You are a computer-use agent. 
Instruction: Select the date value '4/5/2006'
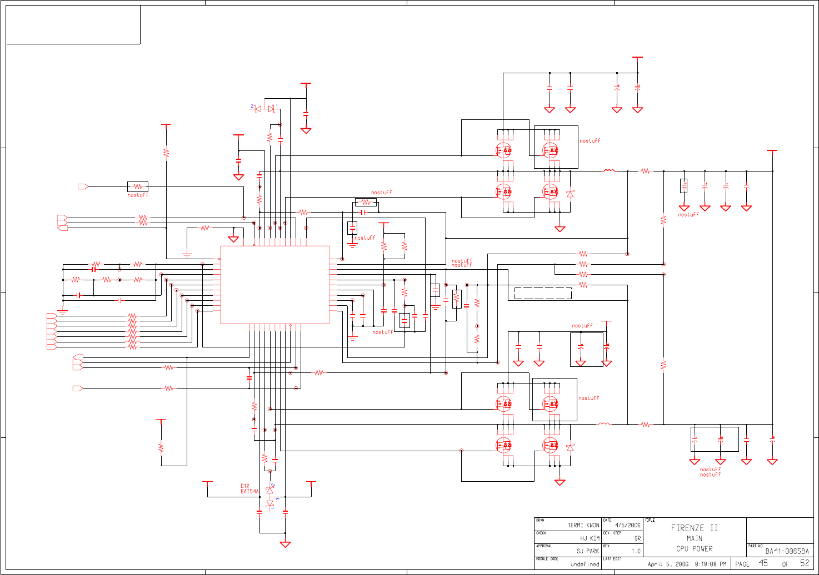tap(628, 525)
